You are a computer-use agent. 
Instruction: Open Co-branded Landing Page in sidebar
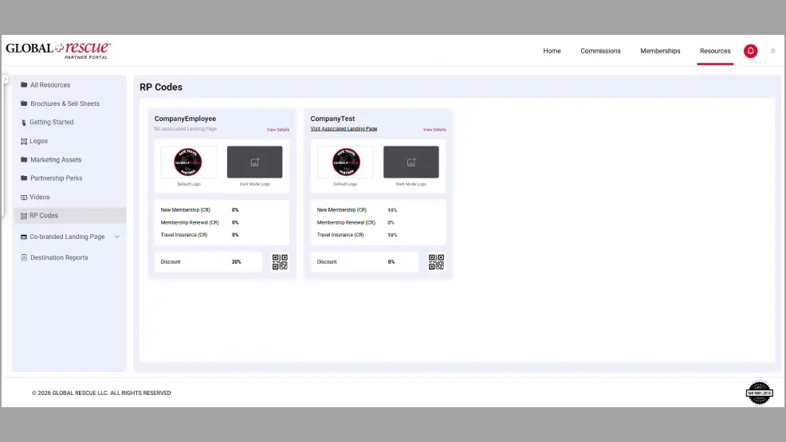67,237
